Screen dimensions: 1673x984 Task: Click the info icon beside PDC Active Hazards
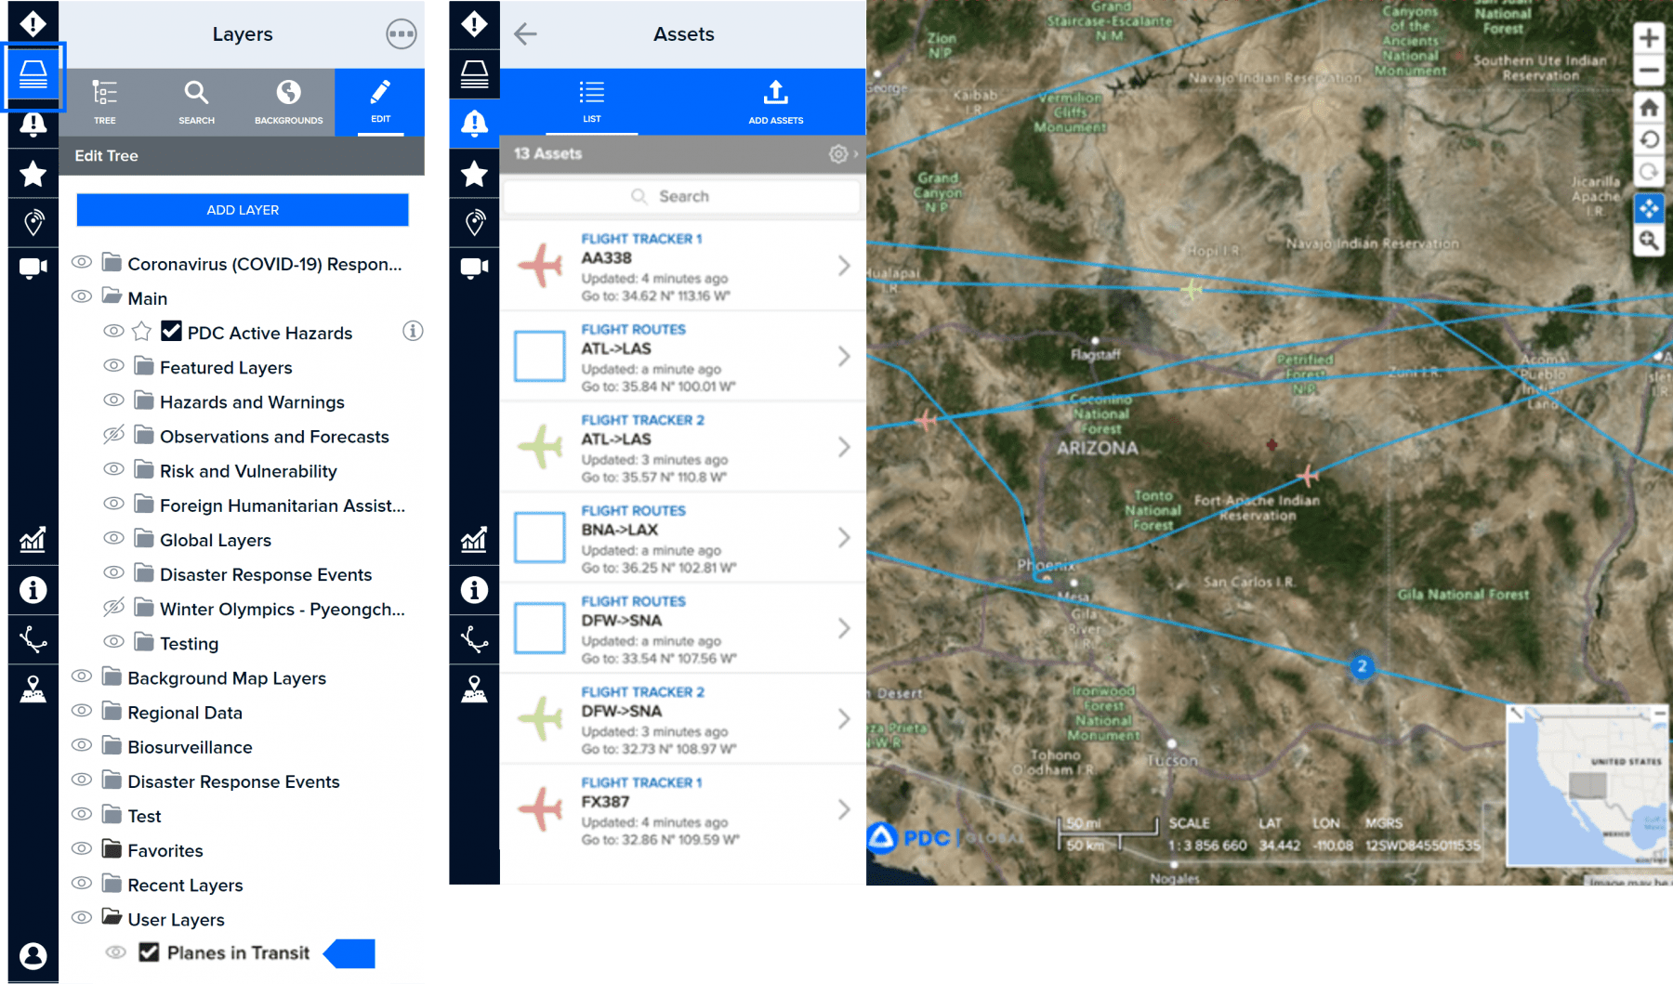point(413,331)
